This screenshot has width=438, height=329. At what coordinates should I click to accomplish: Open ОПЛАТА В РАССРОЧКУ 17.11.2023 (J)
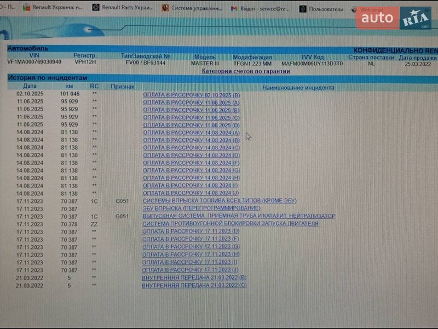click(190, 270)
